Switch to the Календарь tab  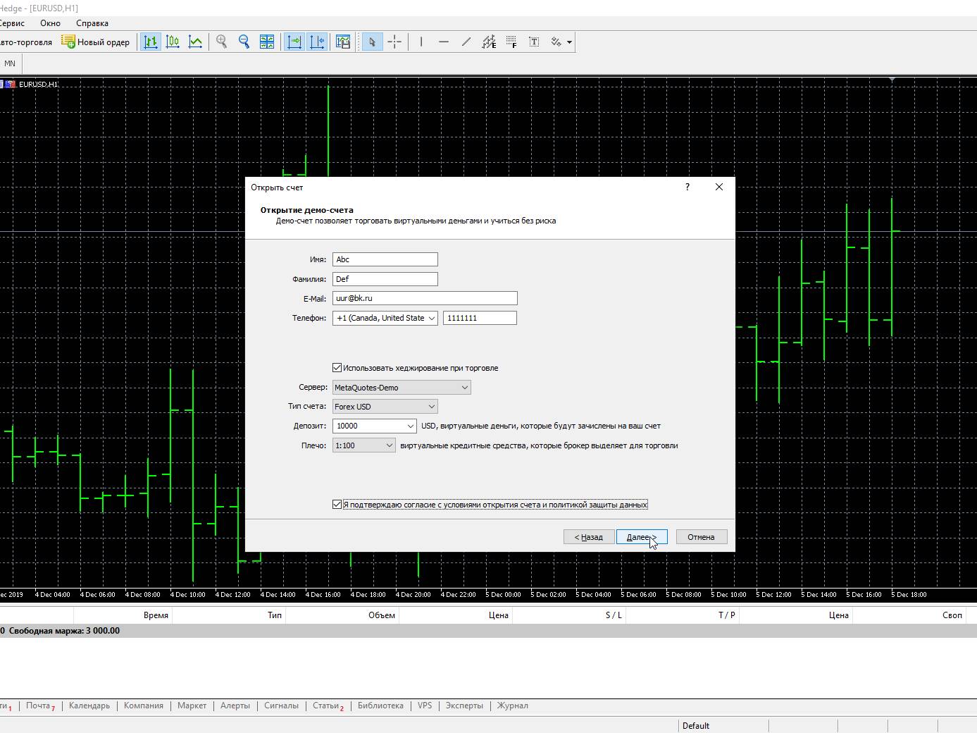(89, 706)
